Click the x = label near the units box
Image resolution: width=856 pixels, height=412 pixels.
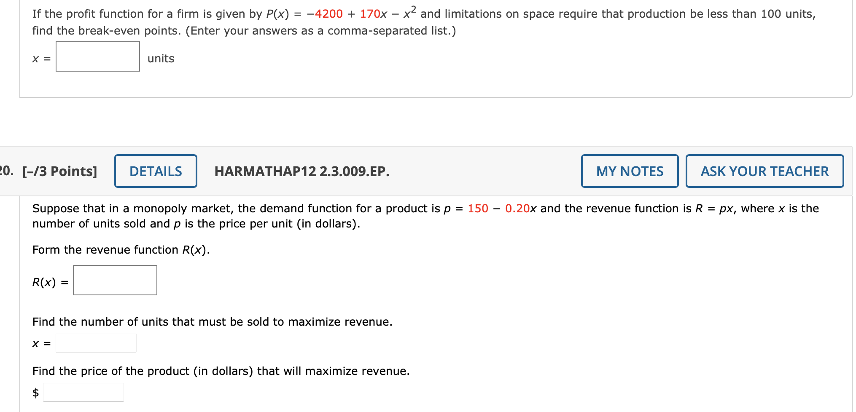click(41, 58)
